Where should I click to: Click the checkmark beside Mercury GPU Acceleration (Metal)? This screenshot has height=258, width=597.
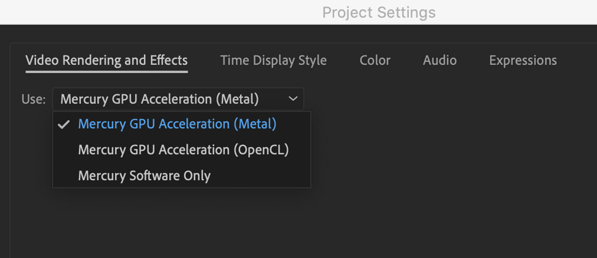pos(63,124)
